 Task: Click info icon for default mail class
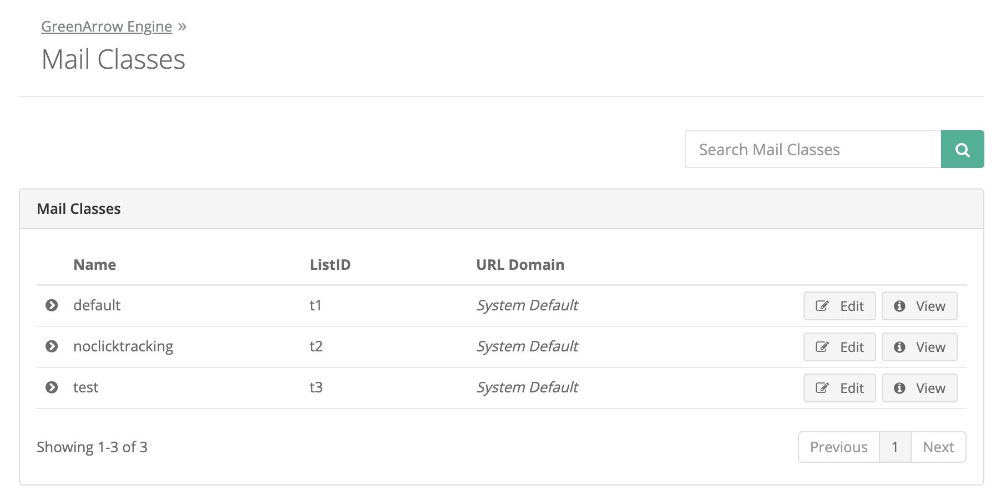[x=899, y=306]
